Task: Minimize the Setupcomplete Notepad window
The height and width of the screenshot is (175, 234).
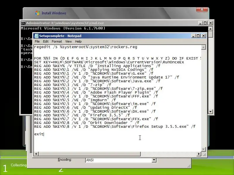Action: [193, 36]
